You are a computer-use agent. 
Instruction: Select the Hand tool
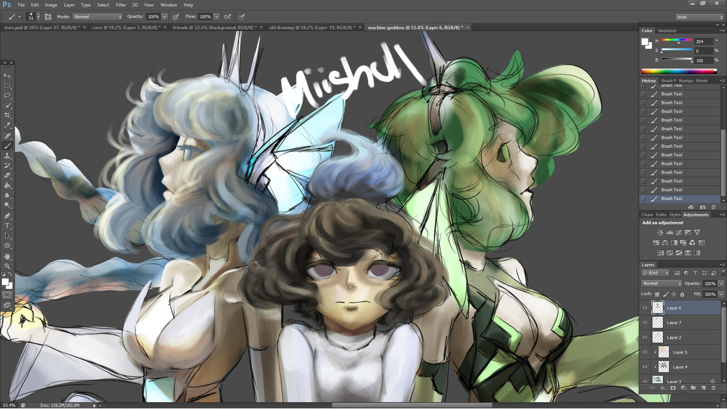pyautogui.click(x=7, y=256)
